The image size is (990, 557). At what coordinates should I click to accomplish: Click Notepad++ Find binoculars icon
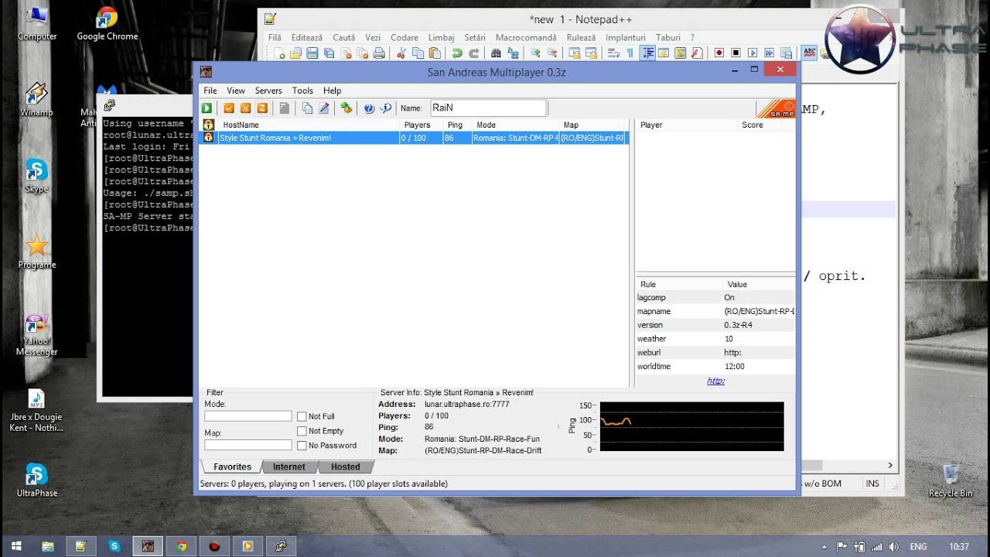496,53
